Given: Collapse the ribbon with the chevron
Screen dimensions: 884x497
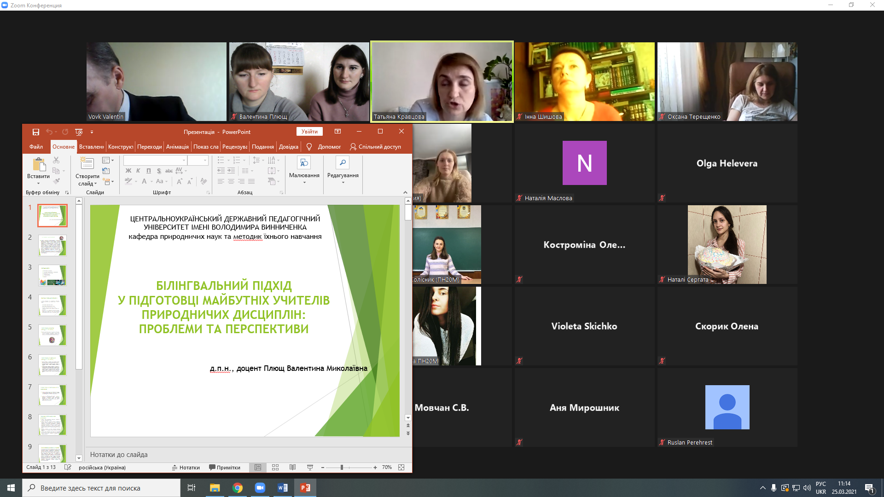Looking at the screenshot, I should pyautogui.click(x=405, y=192).
